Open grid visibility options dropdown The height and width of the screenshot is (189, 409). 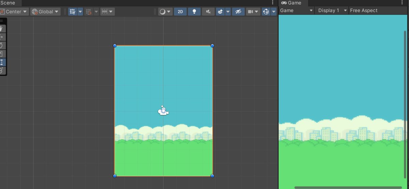80,12
